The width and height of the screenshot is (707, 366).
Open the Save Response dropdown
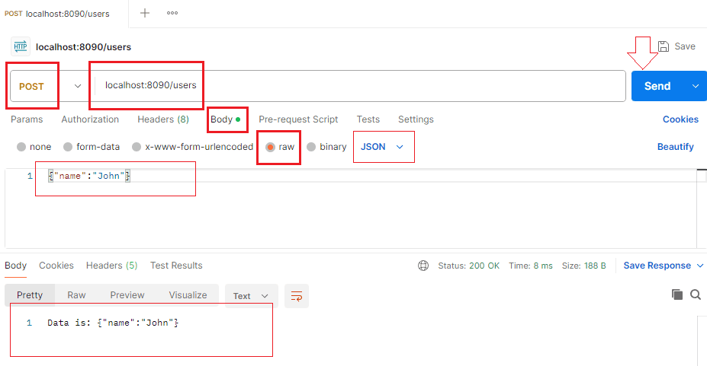click(x=663, y=266)
